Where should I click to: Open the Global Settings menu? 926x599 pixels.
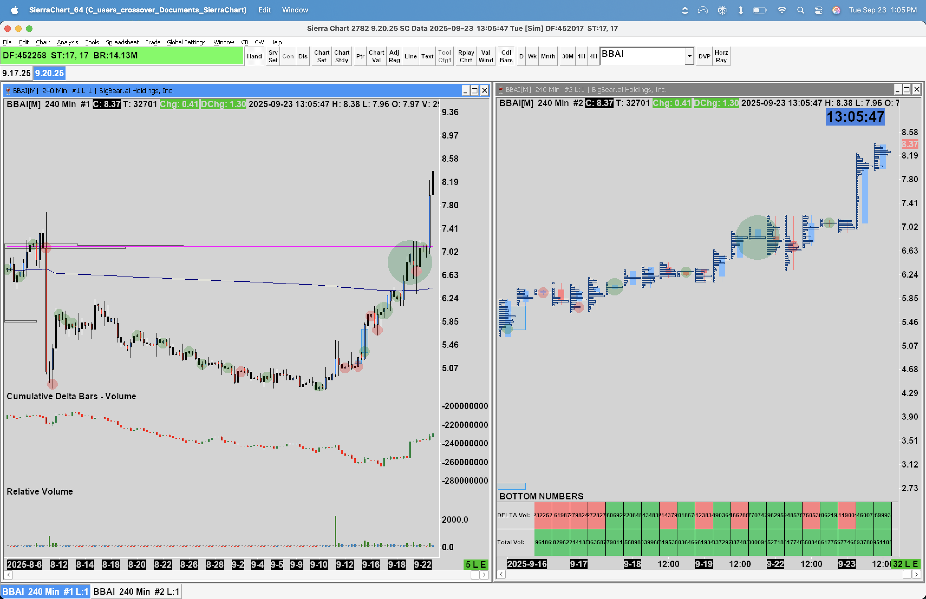(x=186, y=42)
